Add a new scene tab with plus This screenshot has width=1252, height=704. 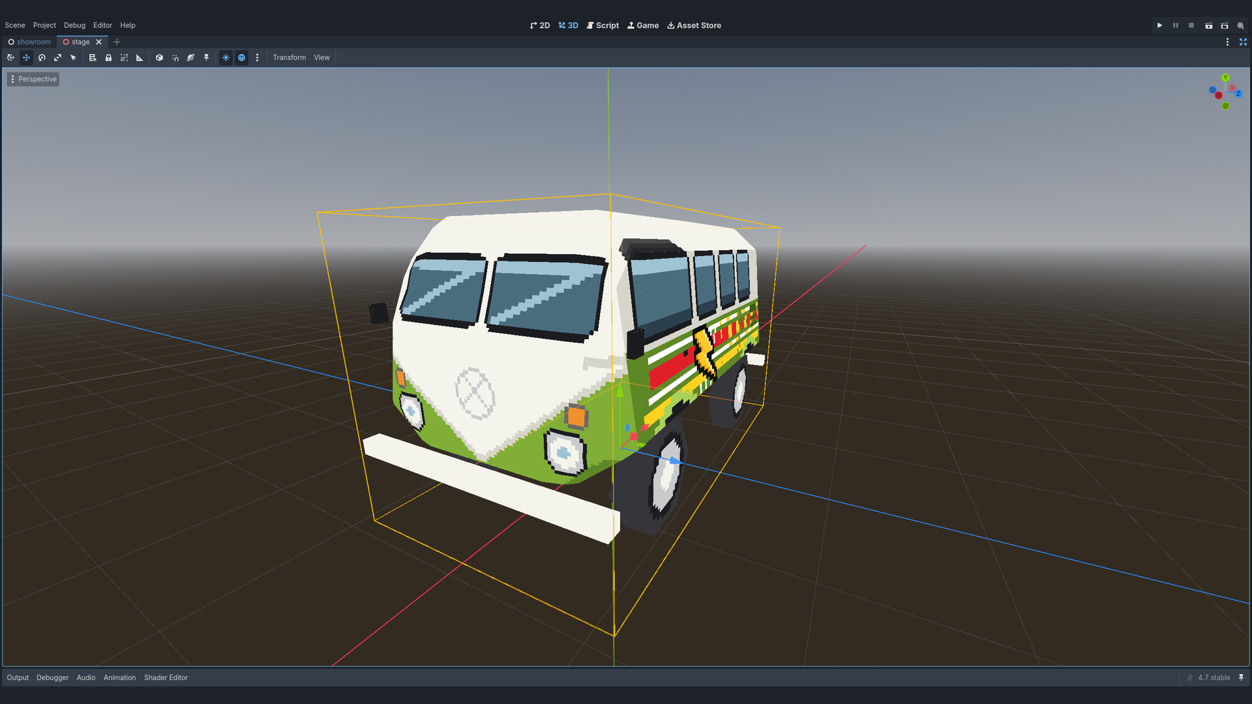pyautogui.click(x=117, y=42)
